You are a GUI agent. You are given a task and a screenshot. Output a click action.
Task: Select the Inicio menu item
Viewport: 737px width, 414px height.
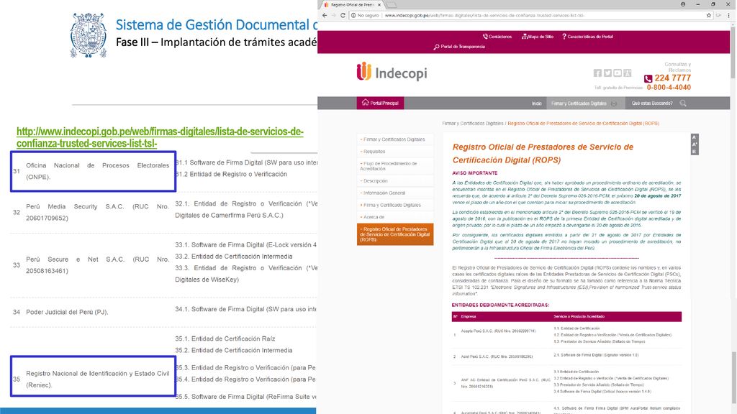tap(537, 103)
